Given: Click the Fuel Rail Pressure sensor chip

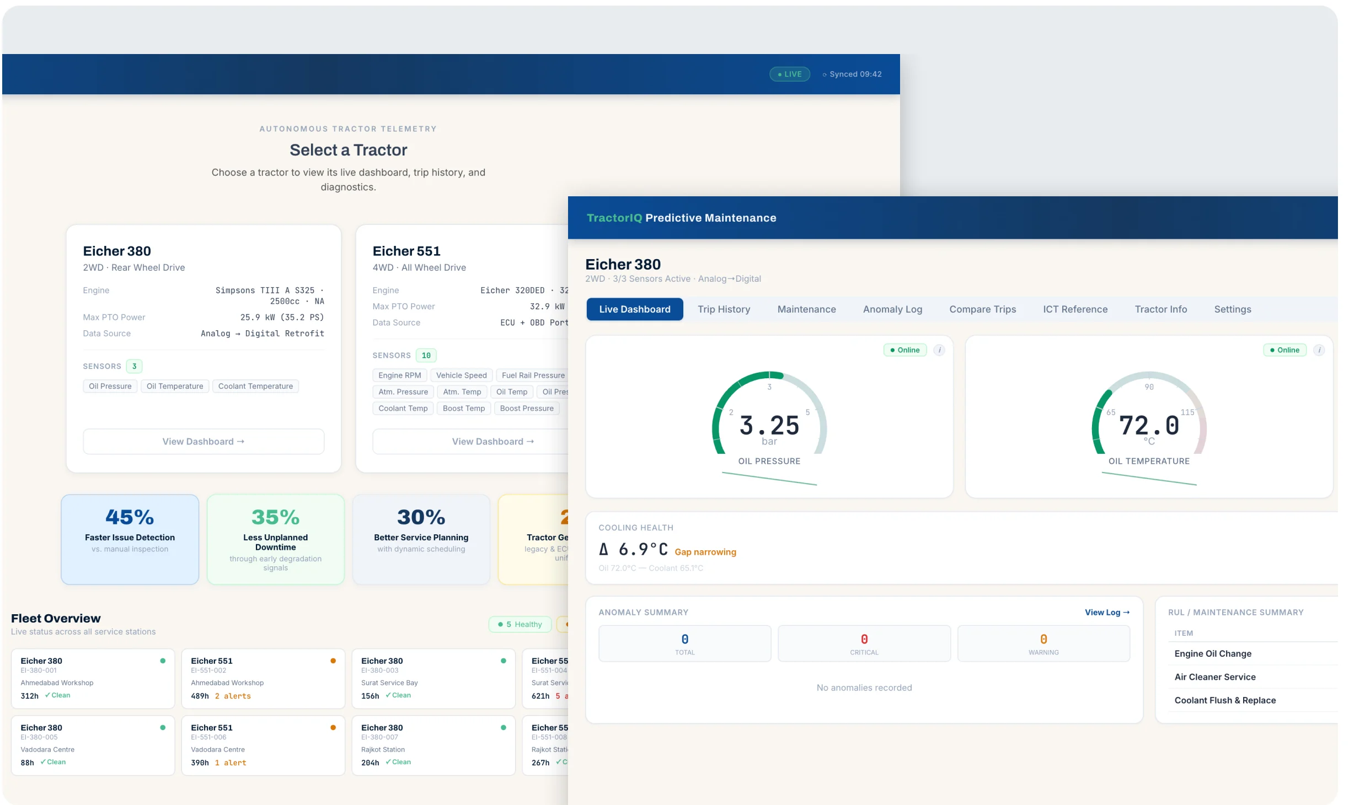Looking at the screenshot, I should coord(532,375).
